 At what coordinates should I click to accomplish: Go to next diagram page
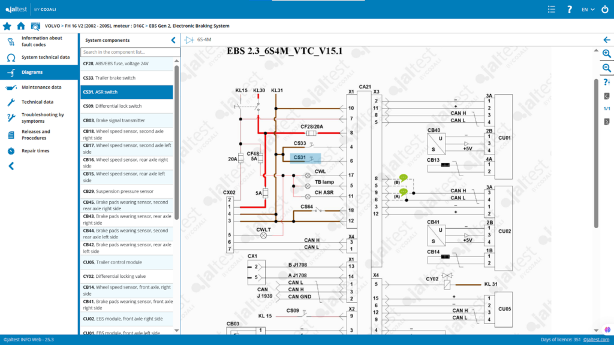click(606, 122)
